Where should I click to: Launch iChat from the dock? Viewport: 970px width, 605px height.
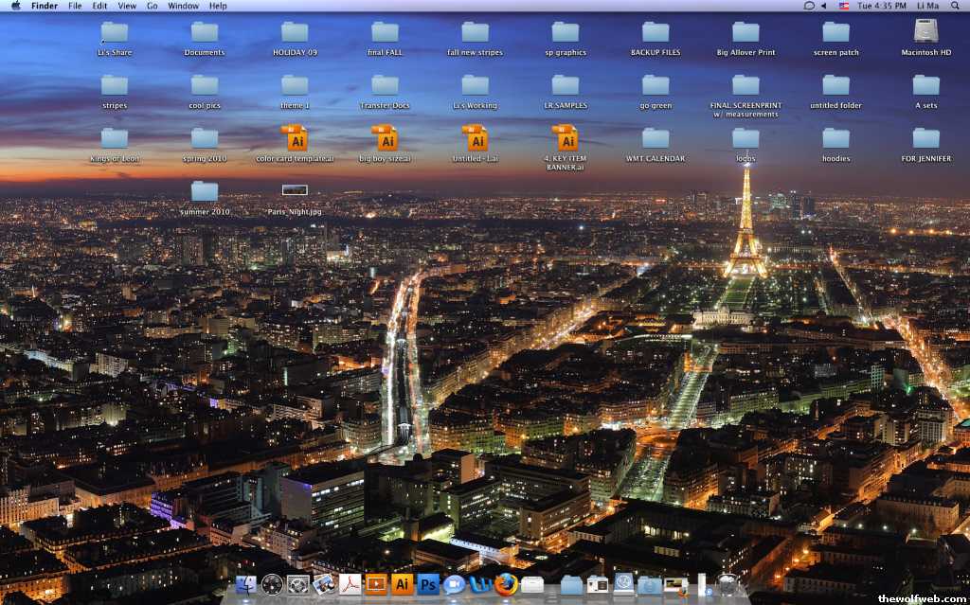454,584
